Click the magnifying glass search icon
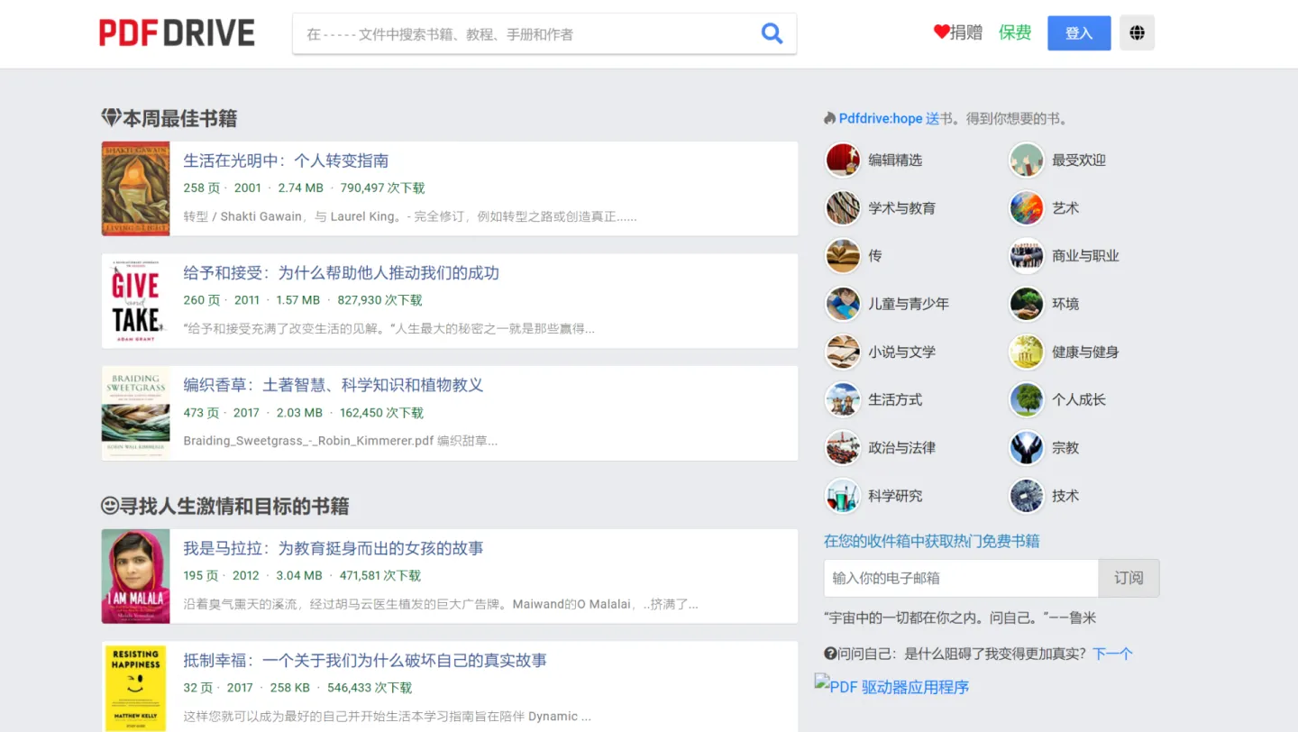The height and width of the screenshot is (732, 1298). click(x=772, y=34)
